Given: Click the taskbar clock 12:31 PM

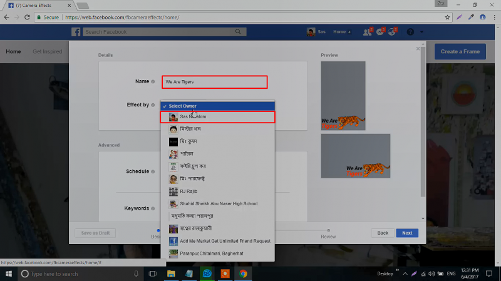Looking at the screenshot, I should [470, 273].
